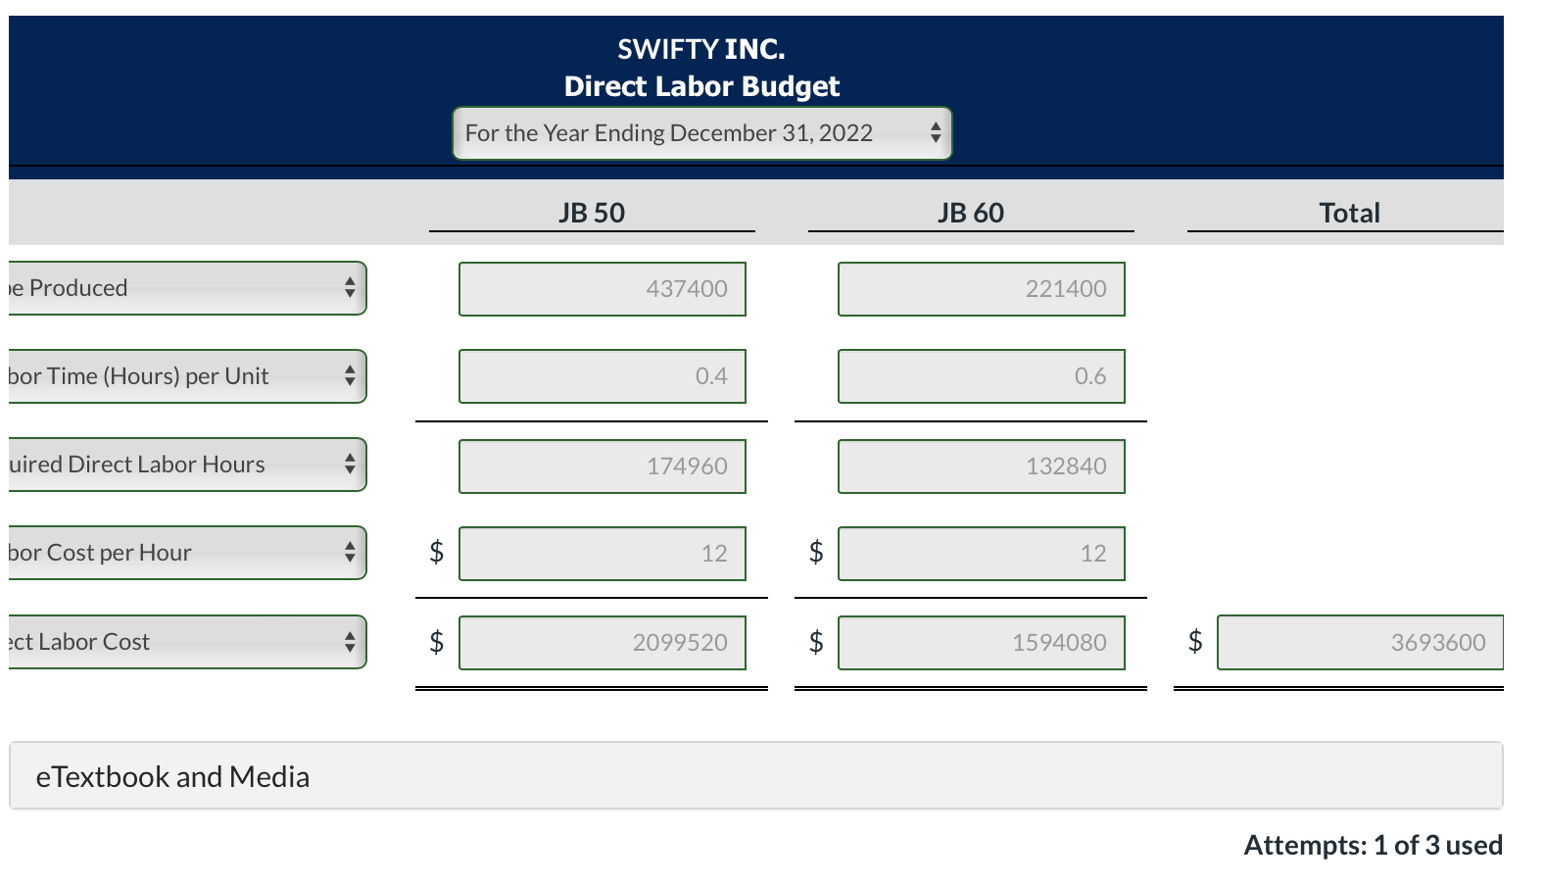
Task: Click the Total labor cost field 3693600
Action: pyautogui.click(x=1361, y=643)
